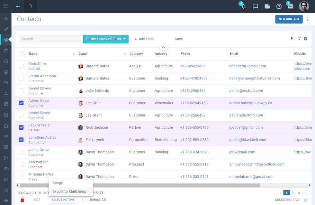Click the quick-add plus icon in top bar
Image resolution: width=315 pixels, height=205 pixels.
tap(18, 6)
